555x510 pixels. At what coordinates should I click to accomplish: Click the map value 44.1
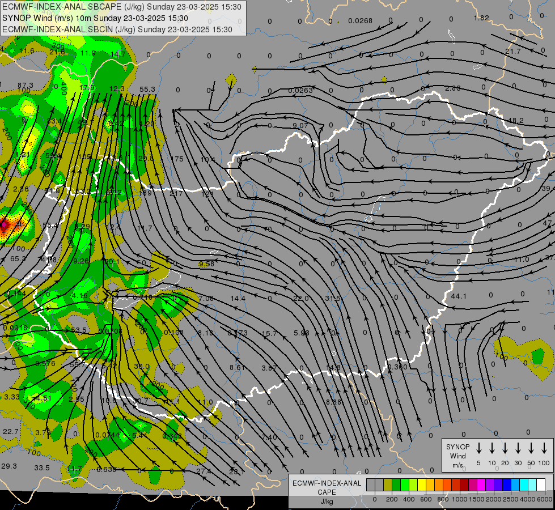coord(459,296)
